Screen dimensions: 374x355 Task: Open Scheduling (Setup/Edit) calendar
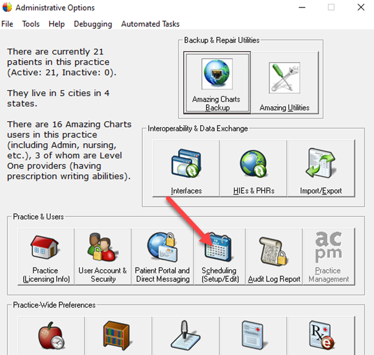[219, 256]
